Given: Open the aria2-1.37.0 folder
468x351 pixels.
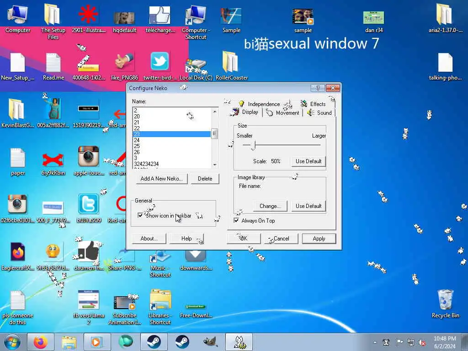Looking at the screenshot, I should (445, 18).
